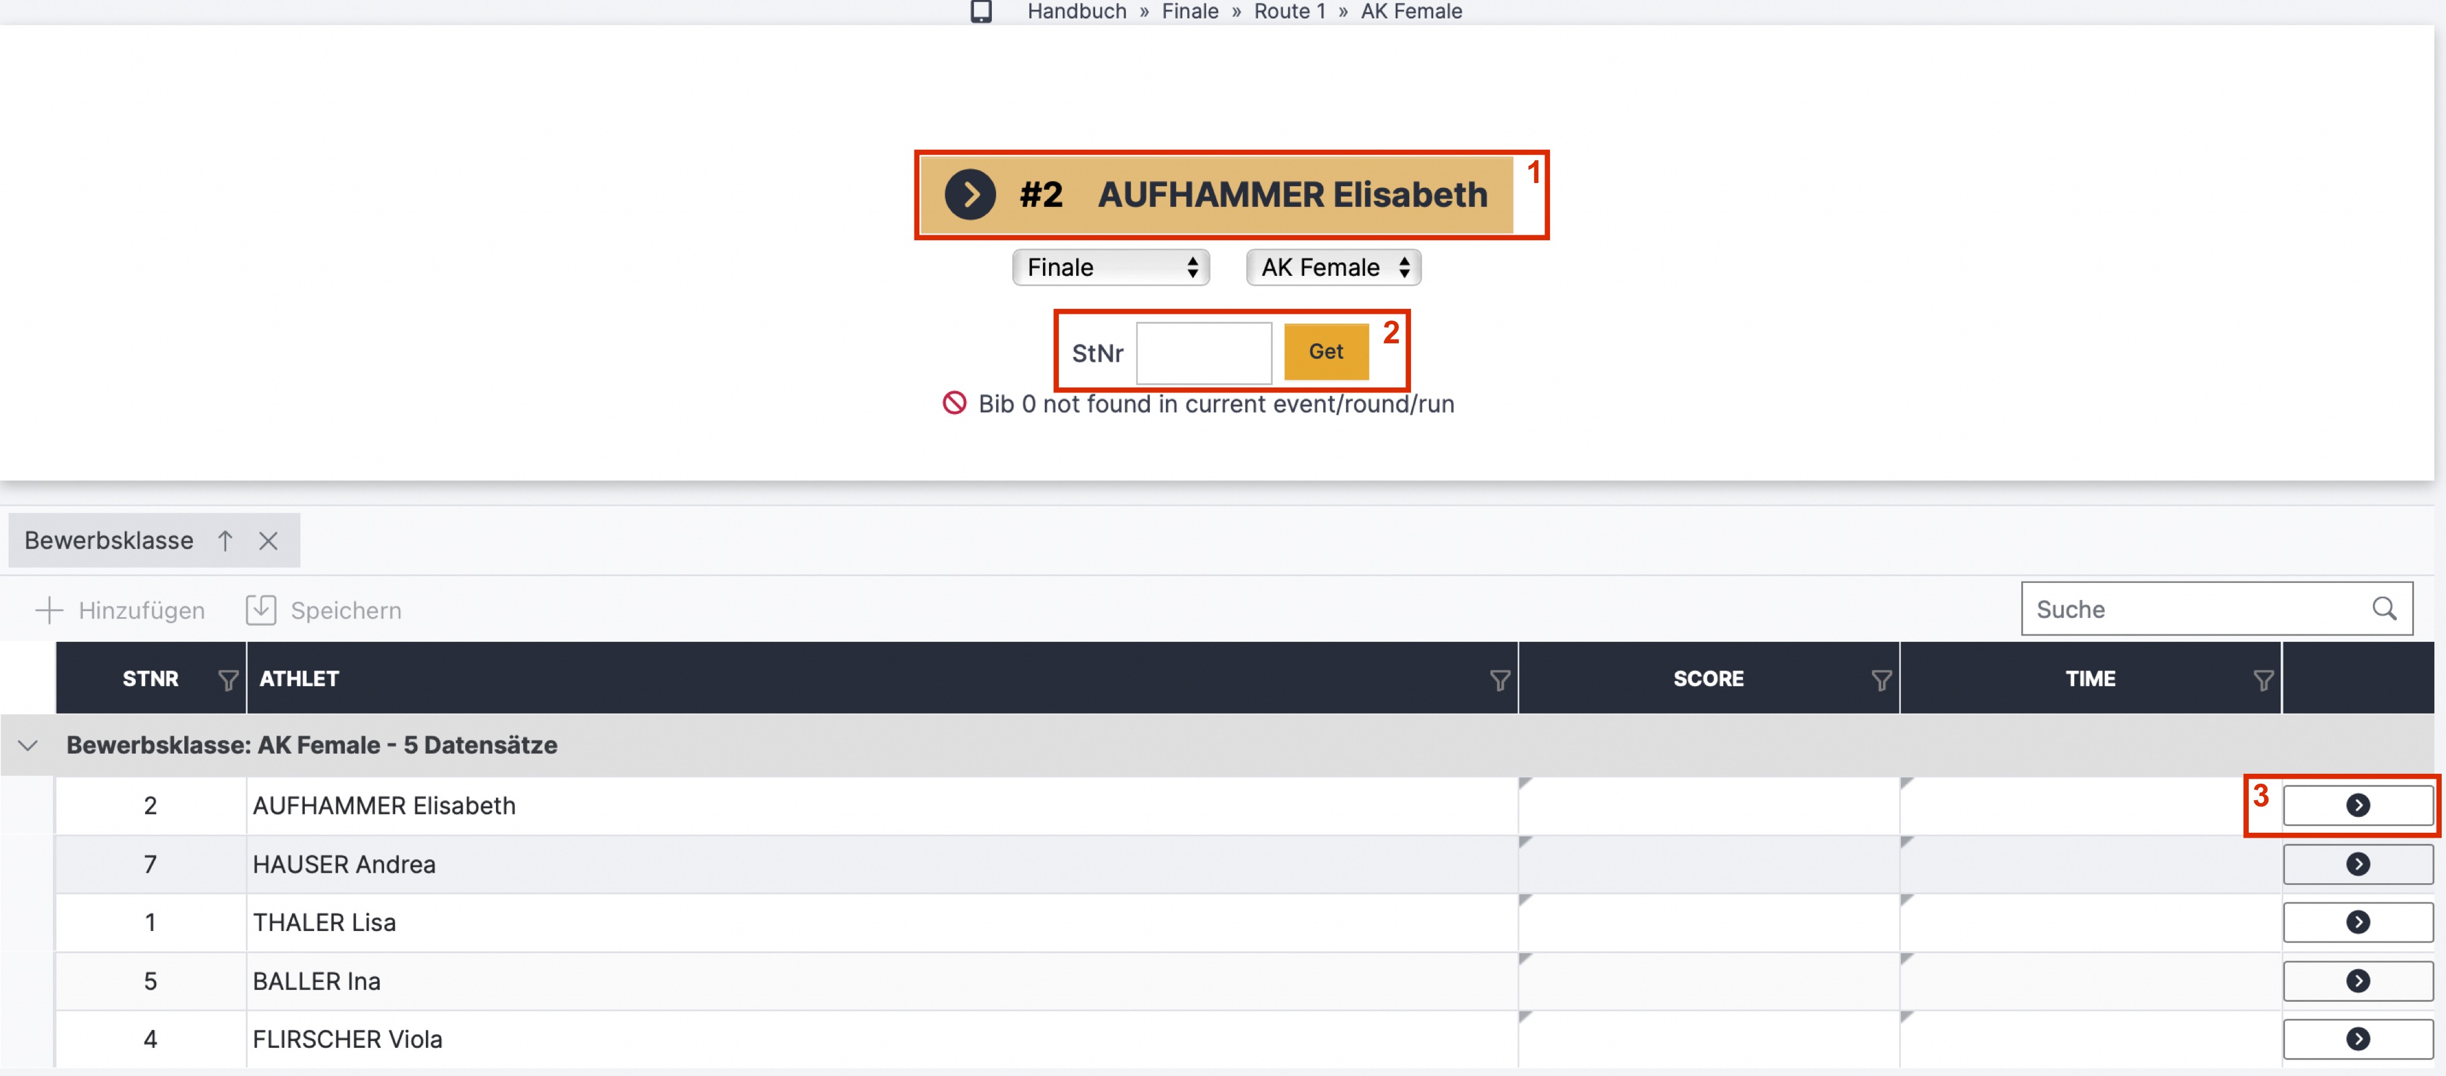The image size is (2446, 1076).
Task: Click the arrow button in THALER Lisa row
Action: [x=2357, y=921]
